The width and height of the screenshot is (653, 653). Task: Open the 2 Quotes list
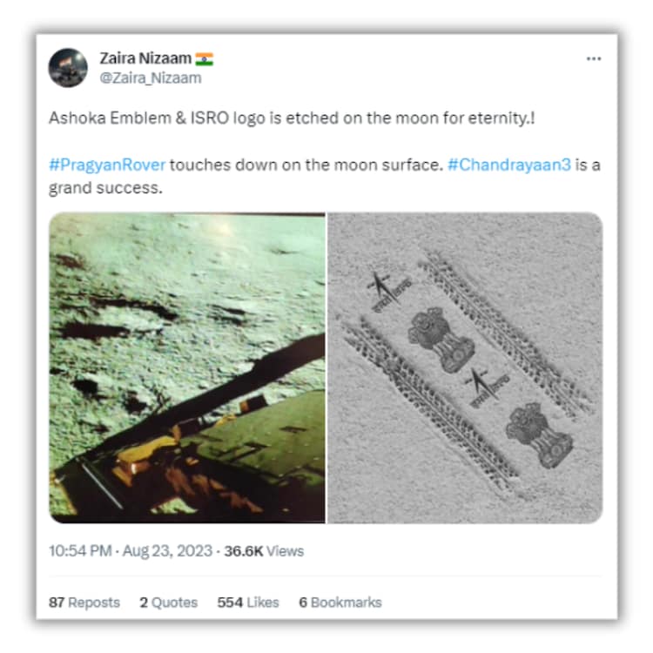pos(168,603)
